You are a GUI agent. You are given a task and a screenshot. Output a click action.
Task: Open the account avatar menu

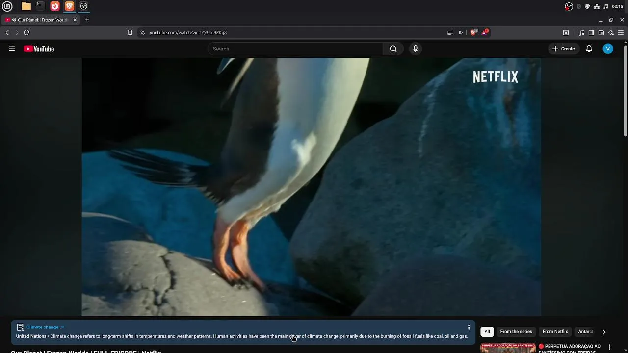point(608,49)
